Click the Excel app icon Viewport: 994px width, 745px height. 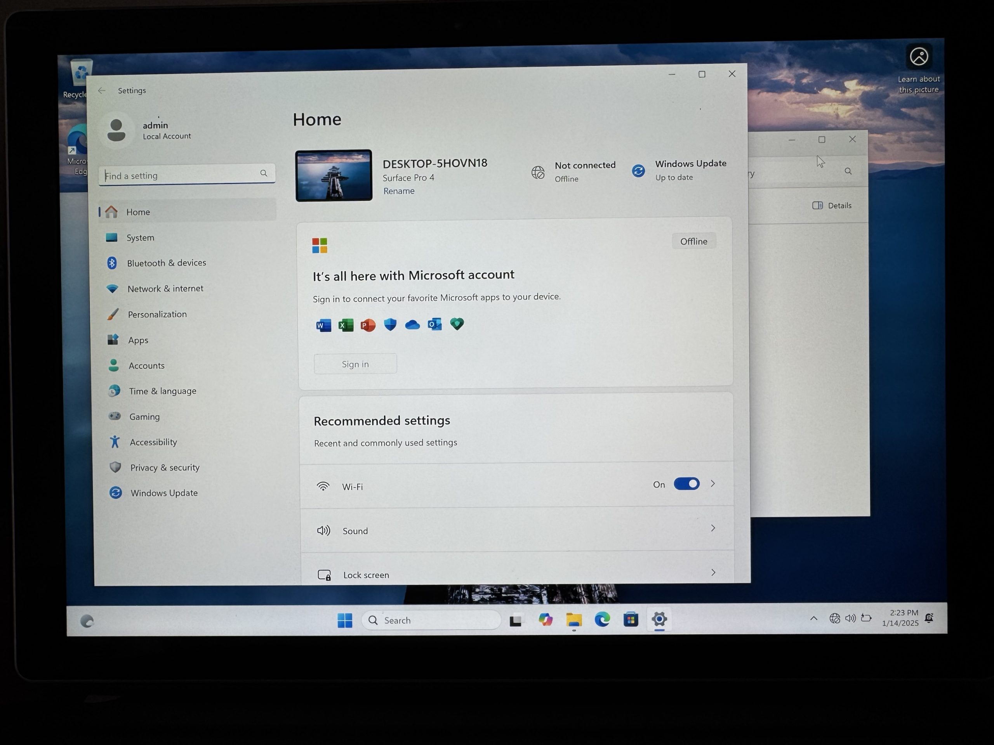pyautogui.click(x=346, y=325)
